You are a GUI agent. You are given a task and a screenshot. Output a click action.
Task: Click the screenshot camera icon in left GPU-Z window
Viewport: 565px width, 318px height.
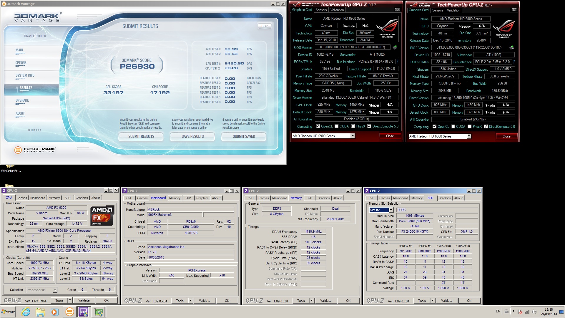pos(397,10)
